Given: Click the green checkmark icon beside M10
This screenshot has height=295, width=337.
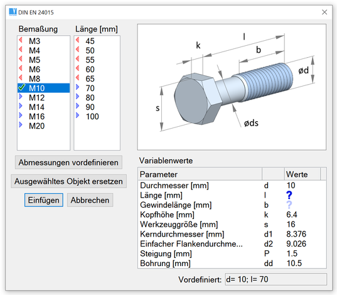Looking at the screenshot, I should [x=22, y=87].
